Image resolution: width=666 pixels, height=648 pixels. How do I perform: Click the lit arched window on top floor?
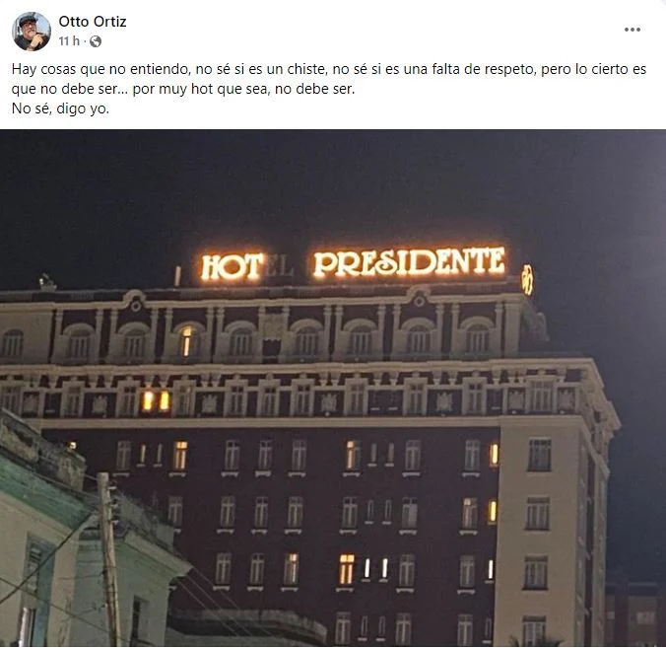pos(186,341)
